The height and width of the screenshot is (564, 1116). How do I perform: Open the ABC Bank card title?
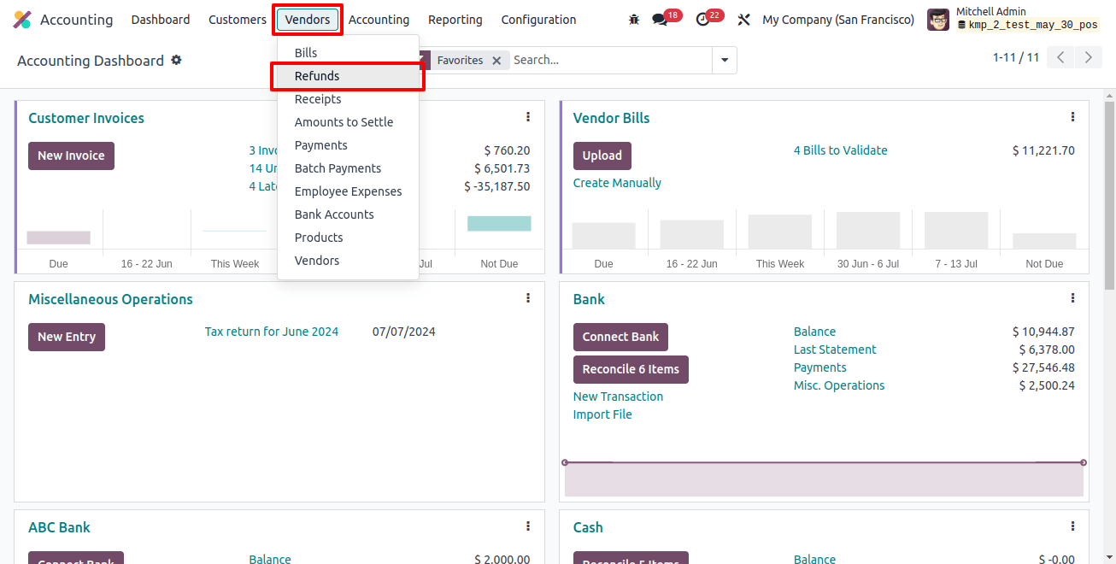(59, 527)
